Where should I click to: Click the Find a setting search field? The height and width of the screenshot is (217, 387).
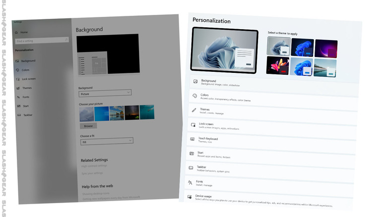pyautogui.click(x=42, y=41)
